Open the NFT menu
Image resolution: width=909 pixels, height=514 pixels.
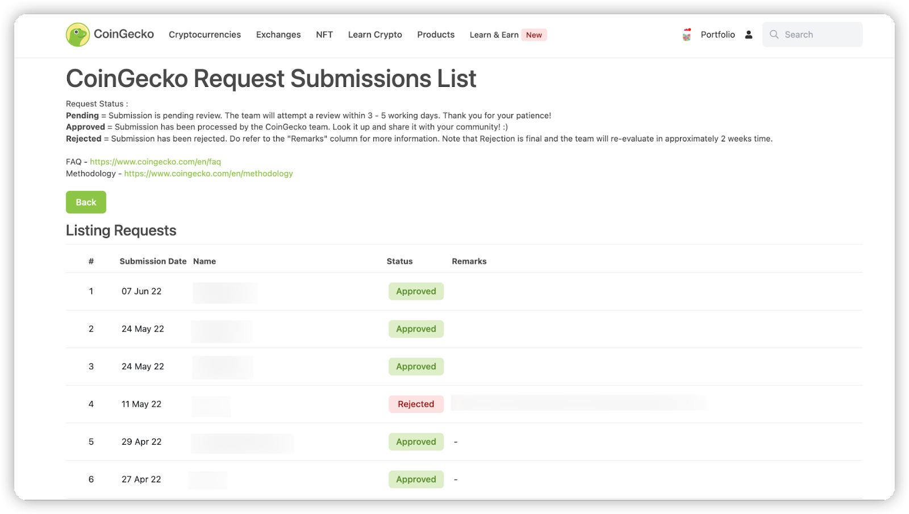[x=324, y=35]
